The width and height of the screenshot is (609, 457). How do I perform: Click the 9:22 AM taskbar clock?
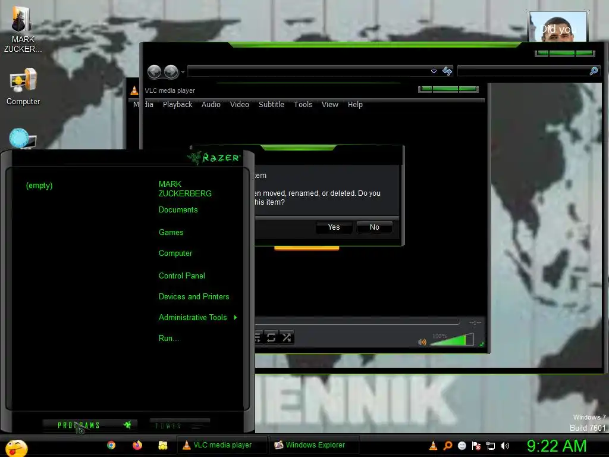click(x=556, y=446)
